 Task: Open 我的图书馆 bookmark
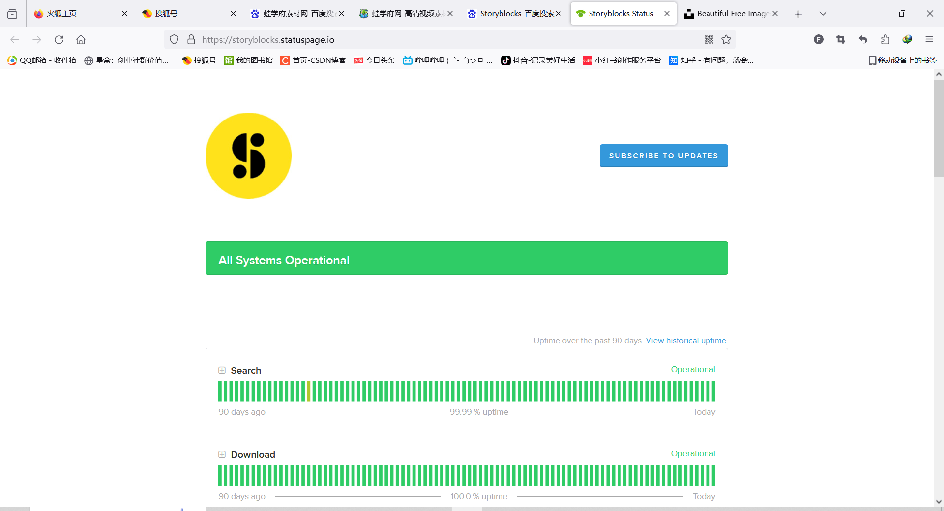[x=248, y=60]
